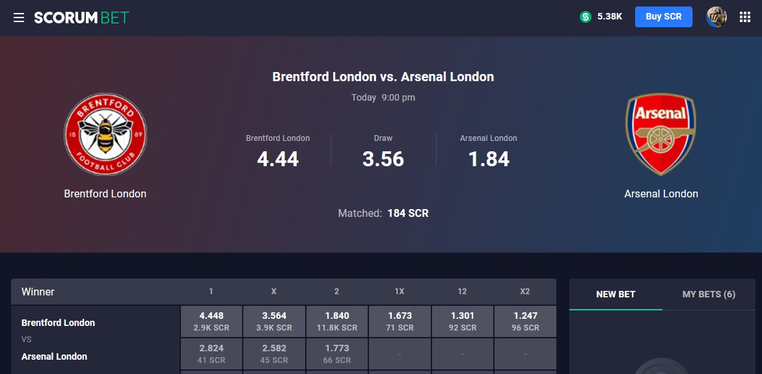Select Brentford win odds 4.448
This screenshot has width=762, height=374.
tap(211, 321)
